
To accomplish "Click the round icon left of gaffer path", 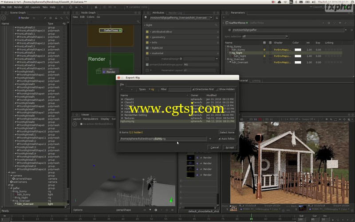I will coord(229,30).
